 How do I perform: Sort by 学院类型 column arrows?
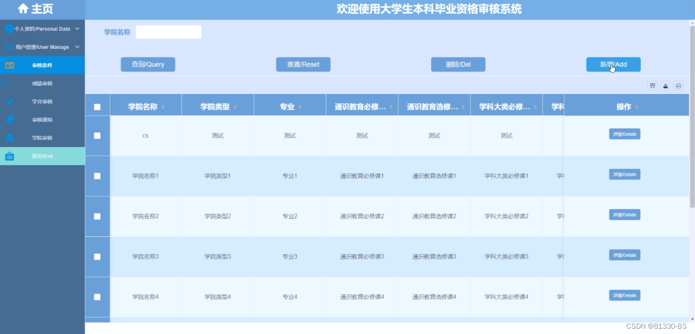pyautogui.click(x=235, y=107)
